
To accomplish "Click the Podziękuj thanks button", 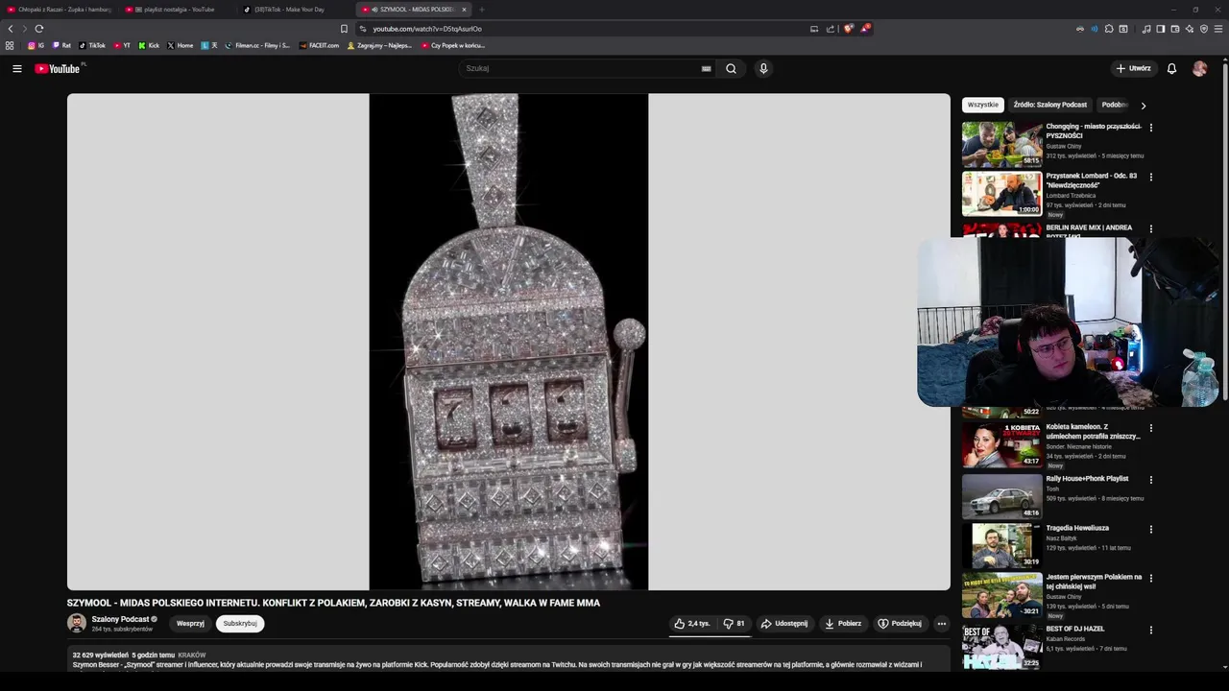I will pos(900,623).
